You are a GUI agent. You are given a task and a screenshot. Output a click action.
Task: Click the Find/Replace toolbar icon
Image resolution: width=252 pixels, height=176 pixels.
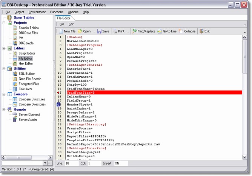(134, 31)
